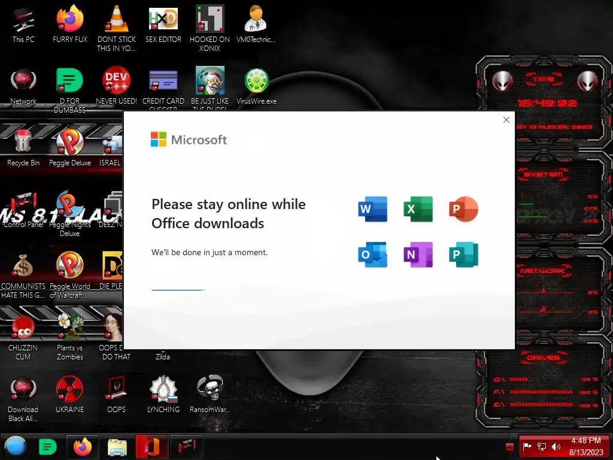Click the DRIVES widget header

coord(544,358)
